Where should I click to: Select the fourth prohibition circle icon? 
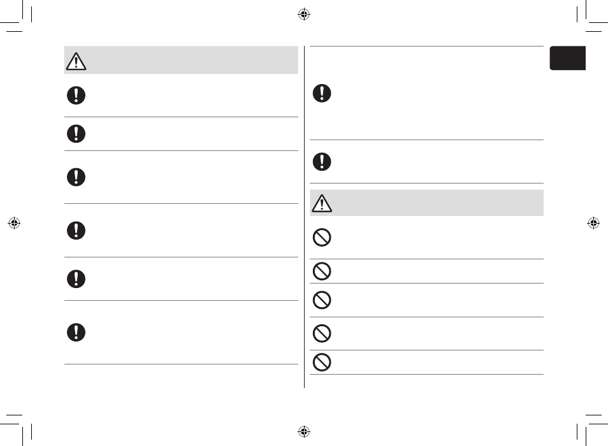click(322, 333)
